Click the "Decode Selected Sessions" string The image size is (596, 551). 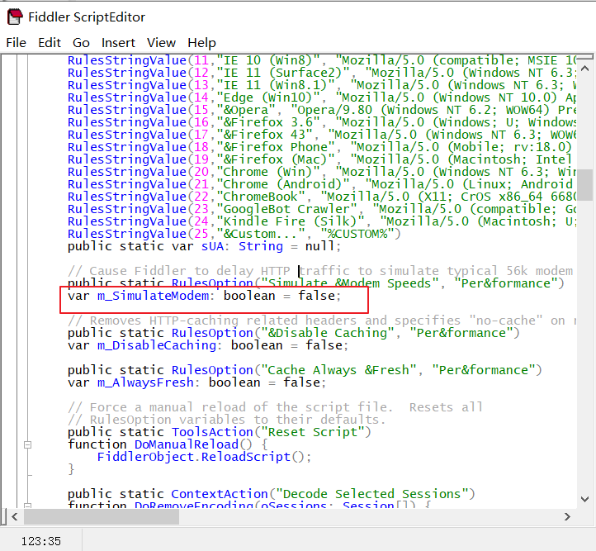[x=371, y=493]
